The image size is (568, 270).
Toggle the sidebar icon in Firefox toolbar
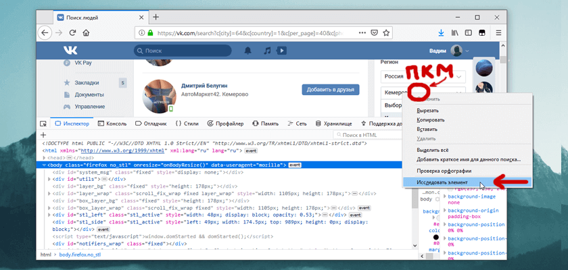[x=469, y=33]
